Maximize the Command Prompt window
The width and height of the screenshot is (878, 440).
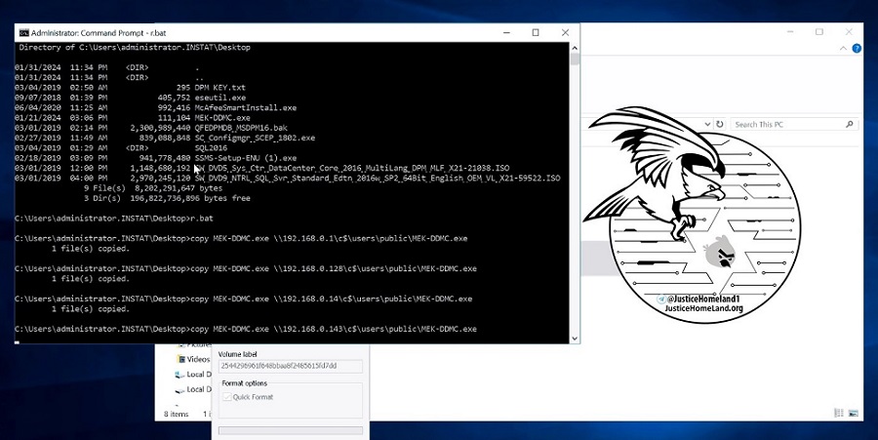click(536, 32)
